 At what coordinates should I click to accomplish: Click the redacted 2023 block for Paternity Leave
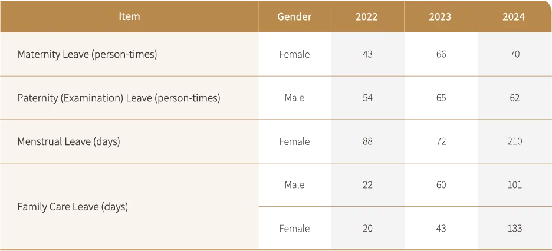pyautogui.click(x=441, y=97)
